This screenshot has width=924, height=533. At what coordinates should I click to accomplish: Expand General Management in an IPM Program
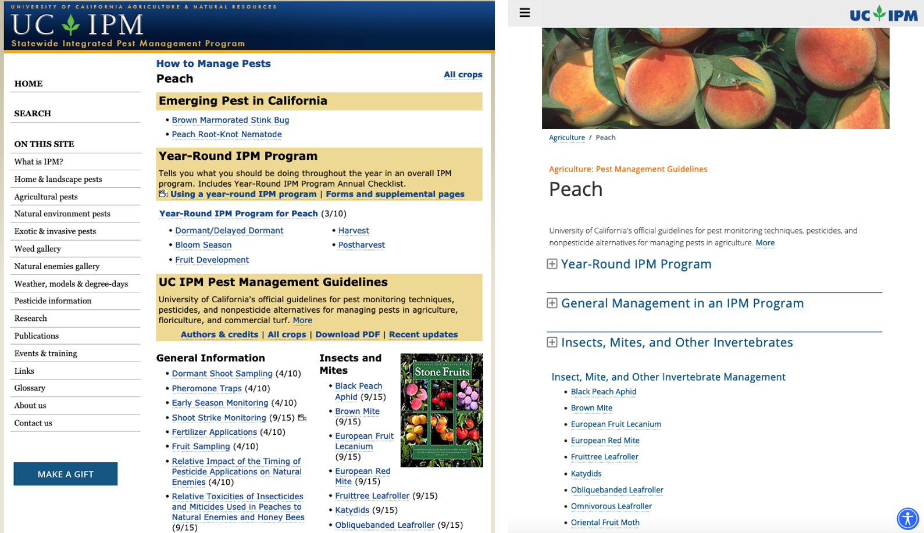(552, 303)
